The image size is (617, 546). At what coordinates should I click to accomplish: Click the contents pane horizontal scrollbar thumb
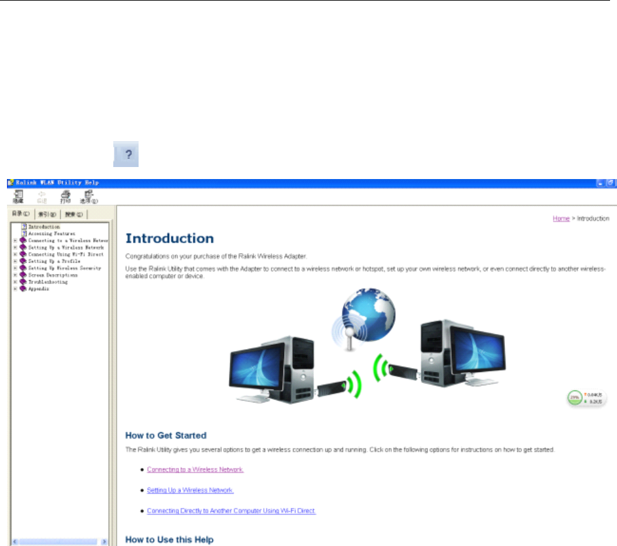click(x=58, y=542)
